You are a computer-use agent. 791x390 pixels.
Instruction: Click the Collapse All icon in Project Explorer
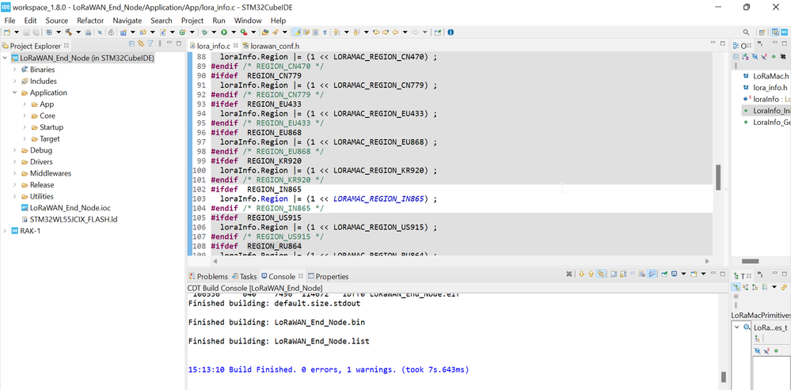click(x=131, y=44)
